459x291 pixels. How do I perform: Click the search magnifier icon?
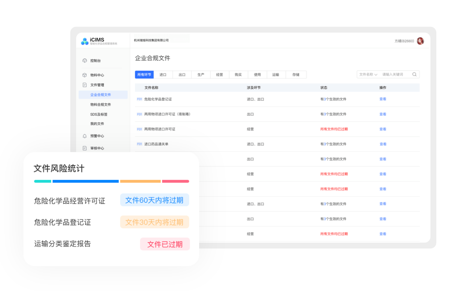coord(414,74)
